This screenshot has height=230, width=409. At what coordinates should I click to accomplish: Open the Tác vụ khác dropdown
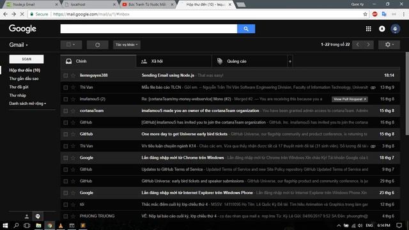click(127, 45)
